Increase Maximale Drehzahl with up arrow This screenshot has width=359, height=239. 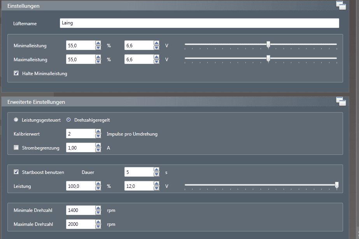(x=98, y=222)
